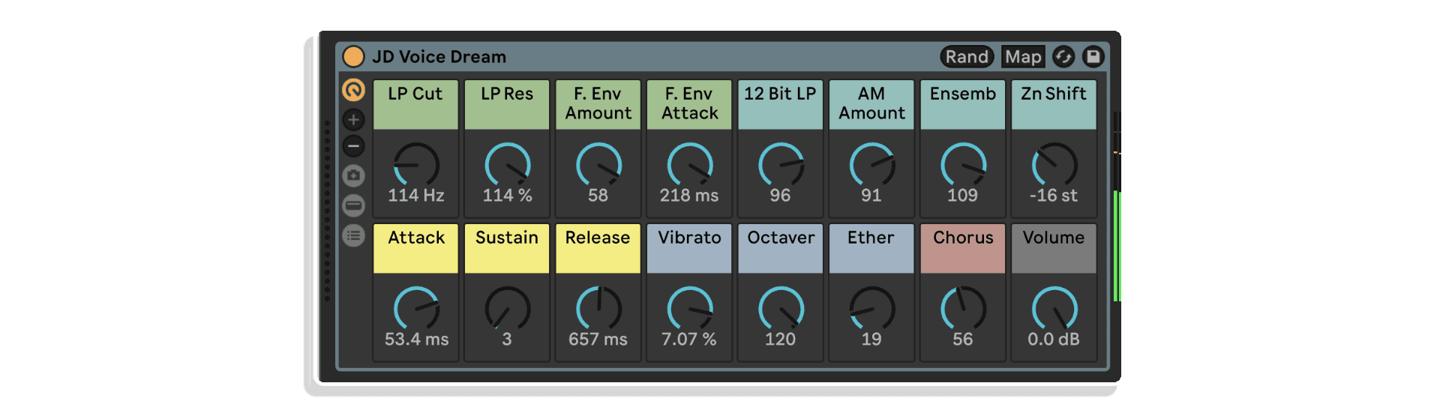Select the gray Volume label
The width and height of the screenshot is (1440, 413).
point(1054,248)
